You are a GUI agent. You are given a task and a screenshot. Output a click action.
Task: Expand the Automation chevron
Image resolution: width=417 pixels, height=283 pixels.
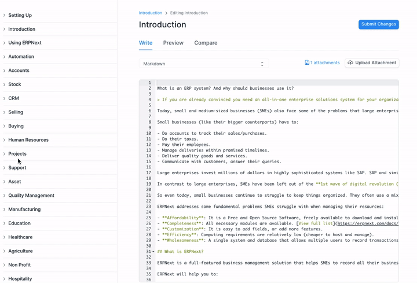point(4,57)
